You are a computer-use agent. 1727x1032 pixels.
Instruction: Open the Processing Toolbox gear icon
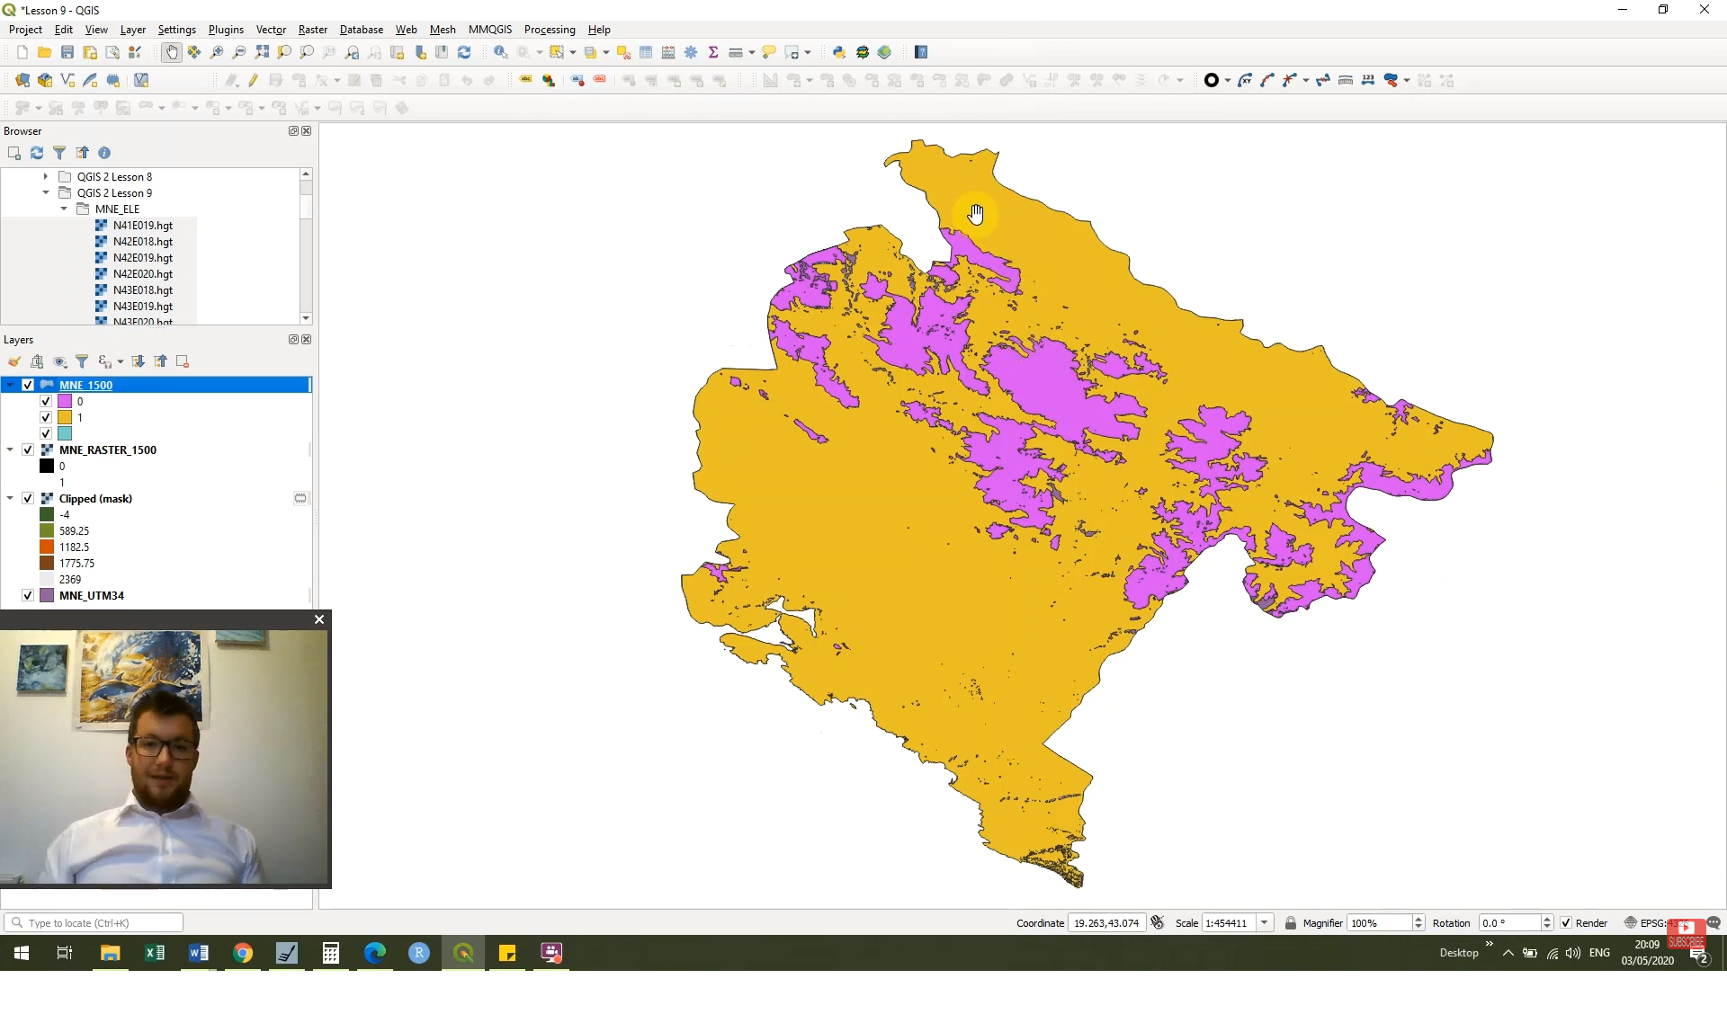(691, 51)
